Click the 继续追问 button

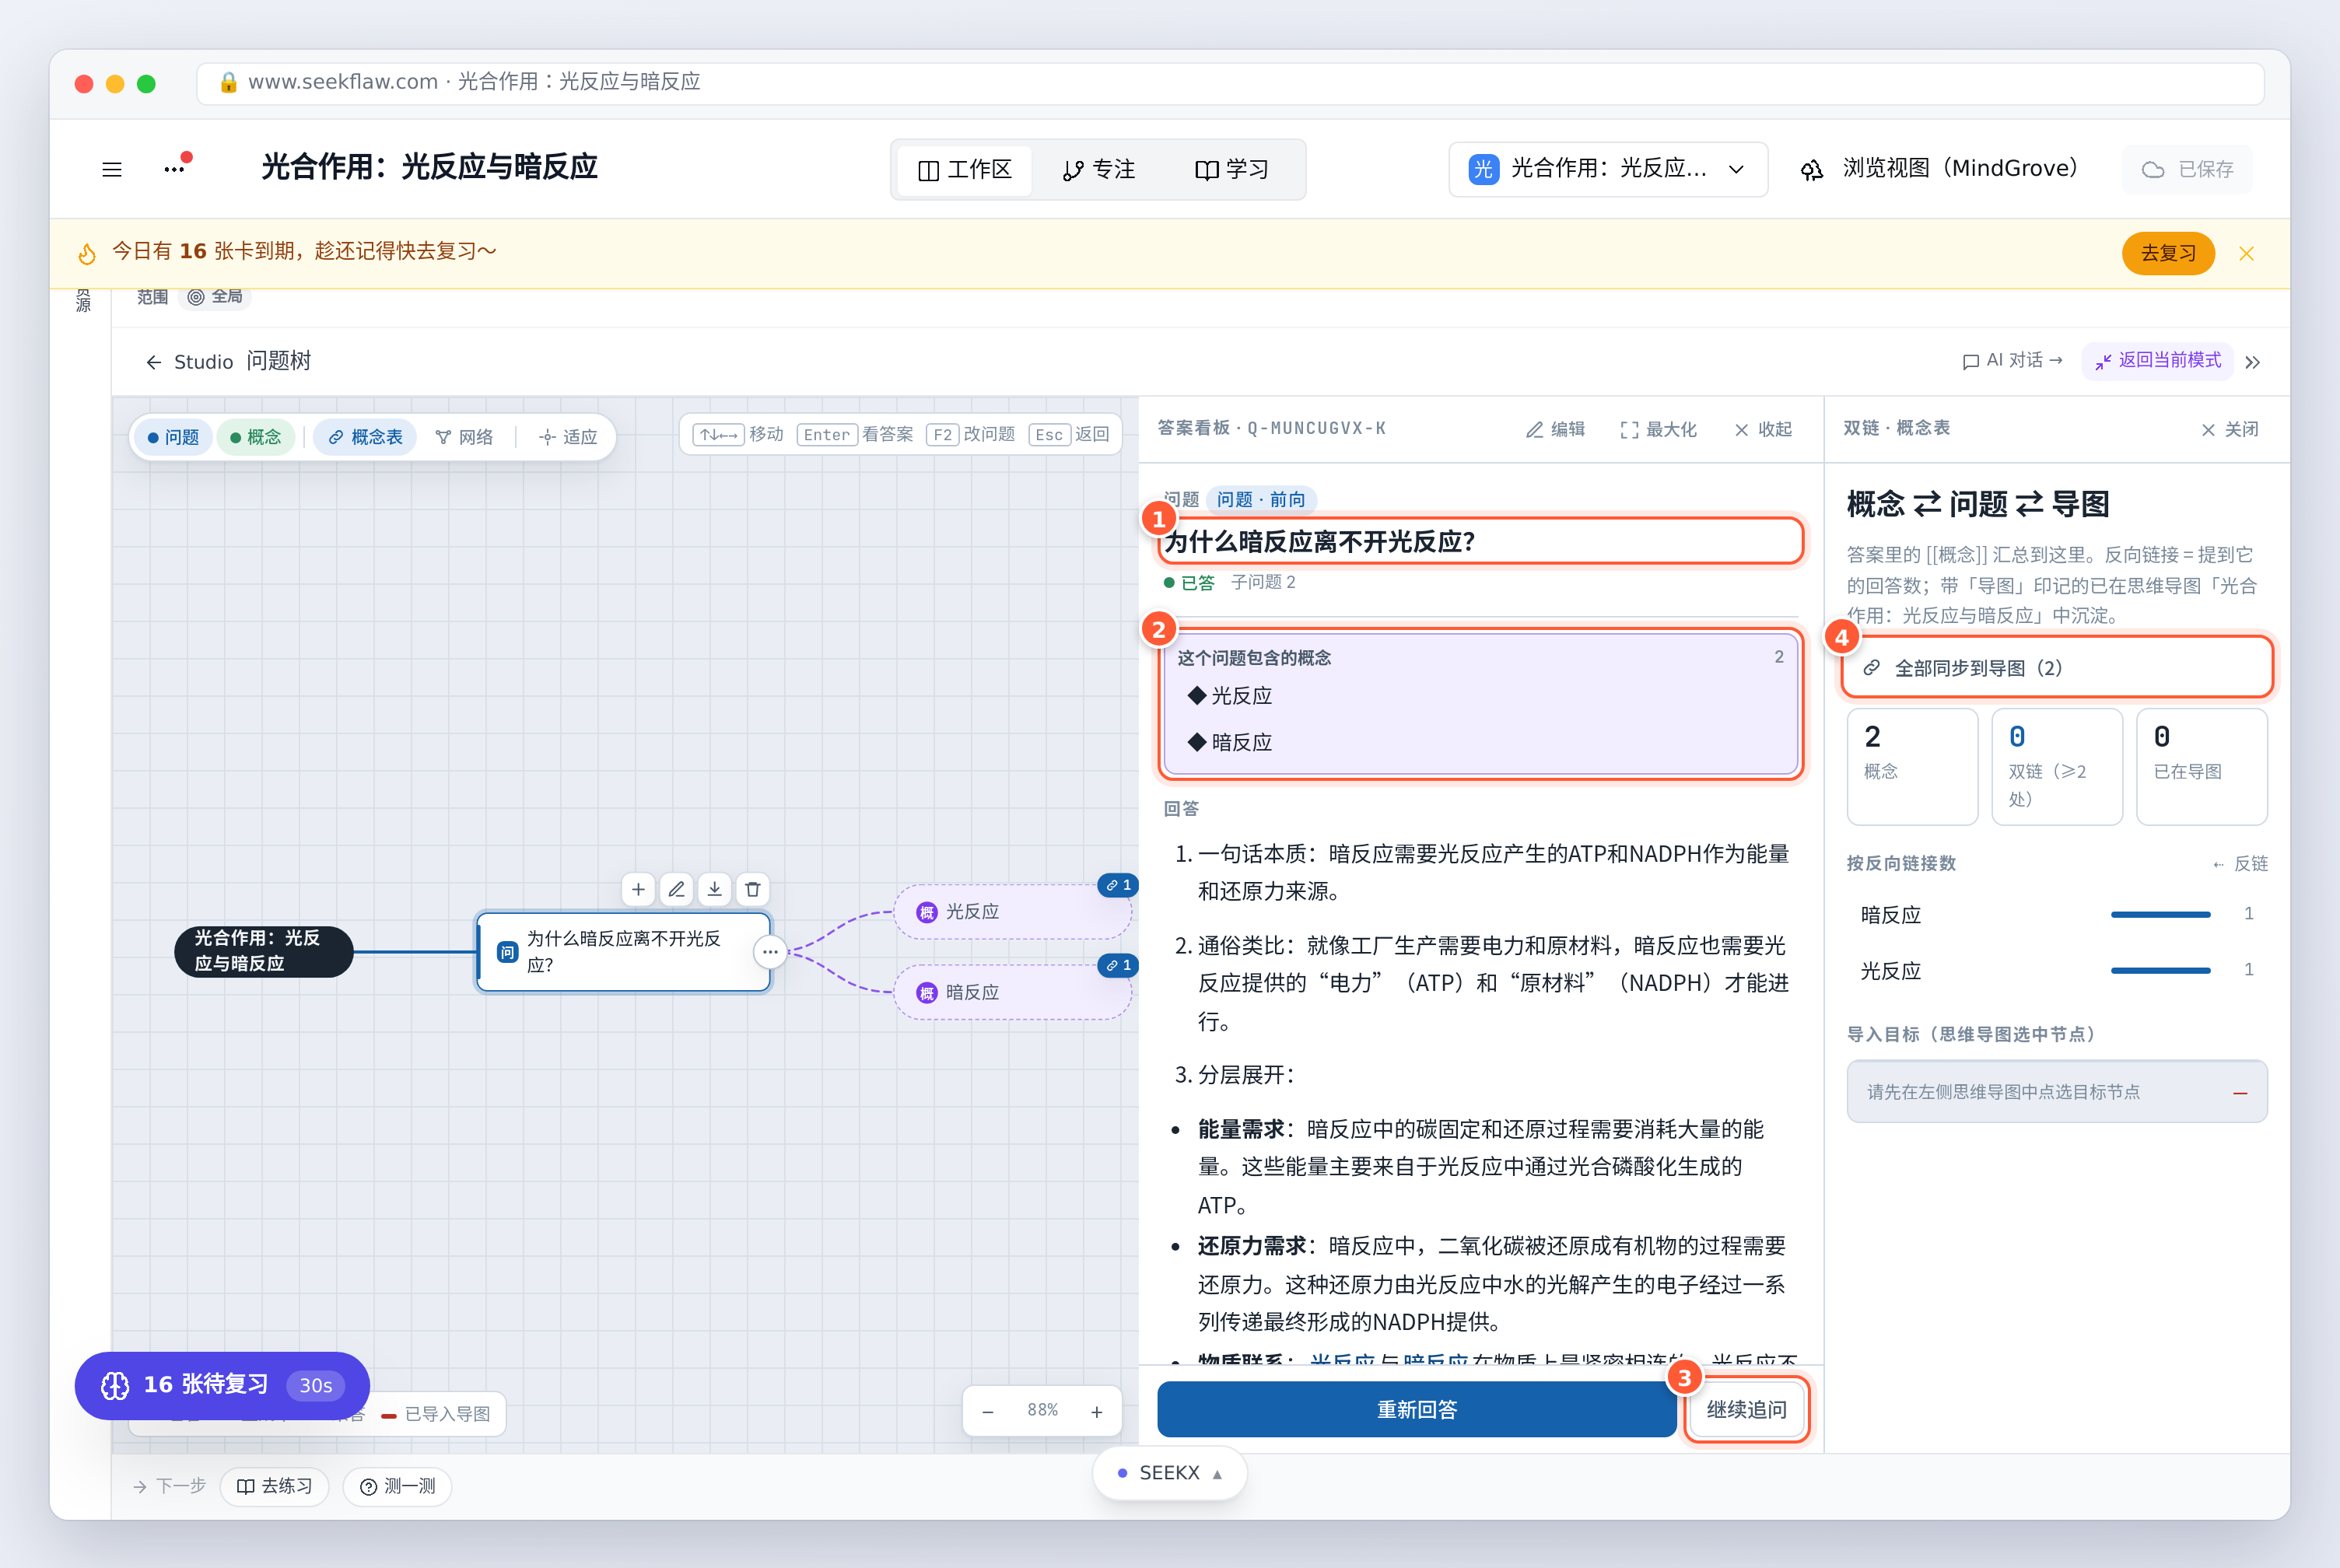[x=1746, y=1410]
